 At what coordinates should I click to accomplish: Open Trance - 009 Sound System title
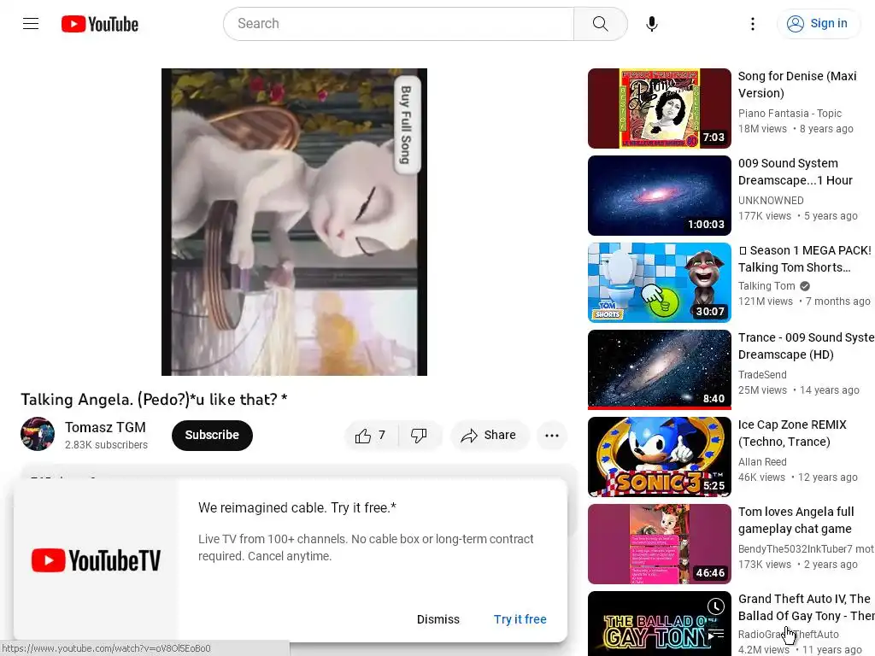point(806,346)
